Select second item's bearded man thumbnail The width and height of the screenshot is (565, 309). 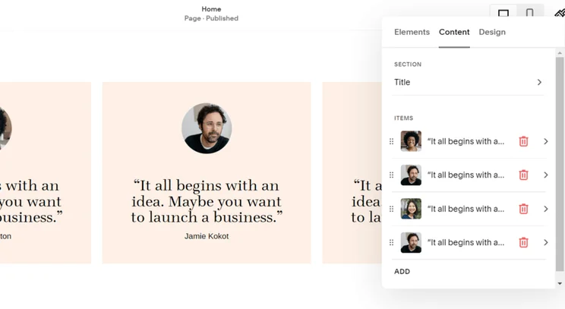[x=411, y=175]
